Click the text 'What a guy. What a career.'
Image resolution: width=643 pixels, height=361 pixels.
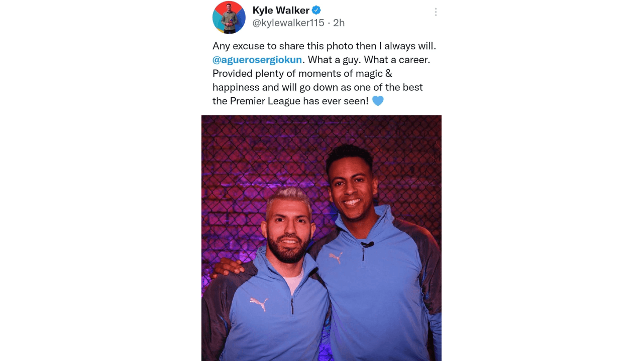pos(369,60)
